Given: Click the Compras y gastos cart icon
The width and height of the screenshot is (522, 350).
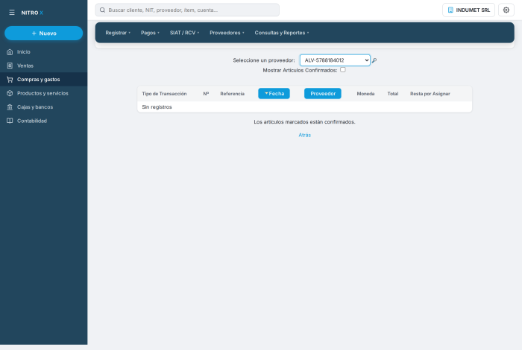Looking at the screenshot, I should tap(10, 80).
